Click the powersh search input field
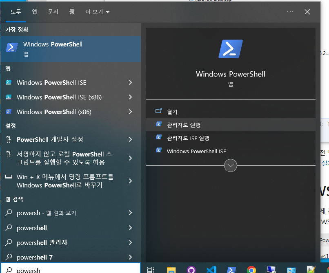Image resolution: width=329 pixels, height=273 pixels. 71,268
